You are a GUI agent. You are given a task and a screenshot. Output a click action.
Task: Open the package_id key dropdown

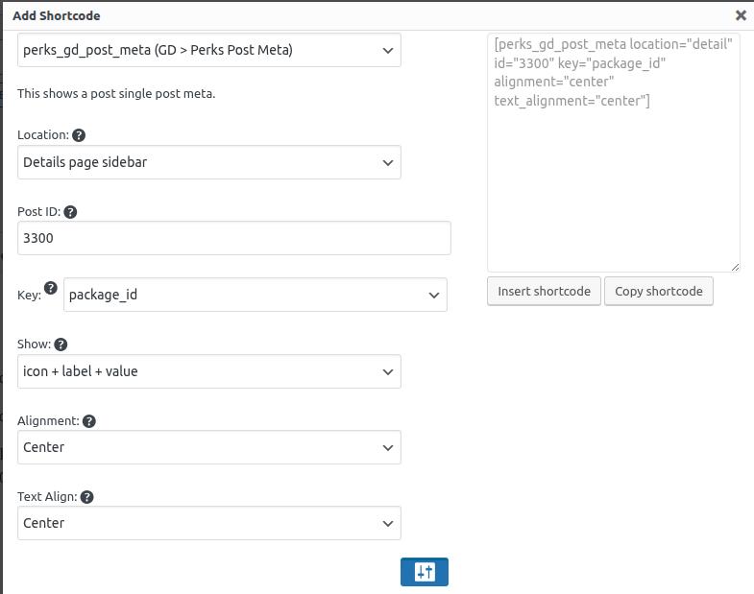(x=255, y=295)
